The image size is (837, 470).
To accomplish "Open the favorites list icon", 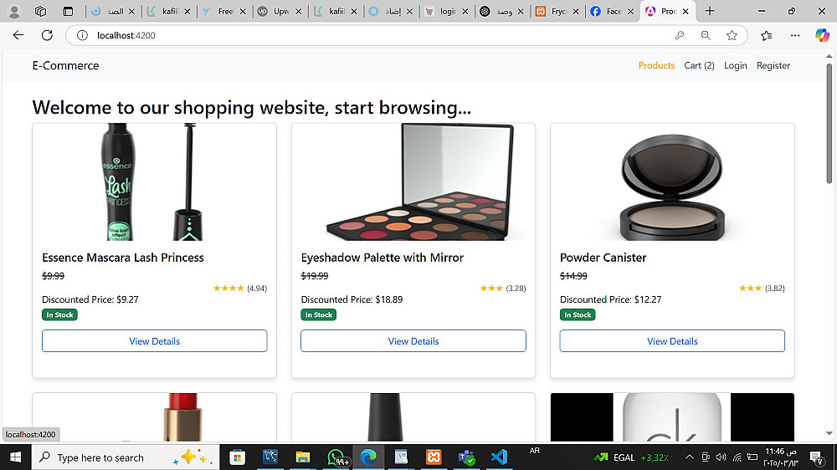I will pos(767,35).
